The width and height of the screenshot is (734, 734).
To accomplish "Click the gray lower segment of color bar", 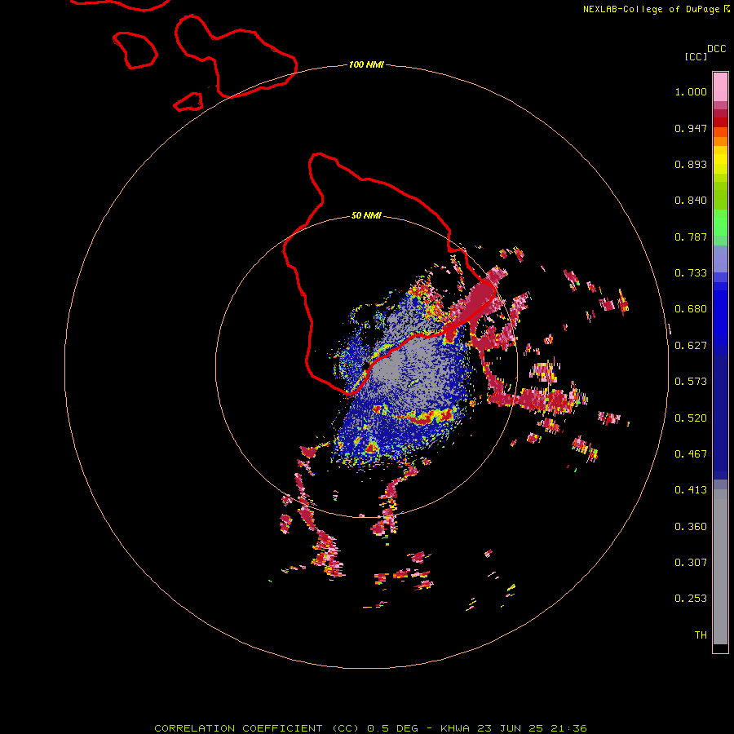I will (720, 567).
